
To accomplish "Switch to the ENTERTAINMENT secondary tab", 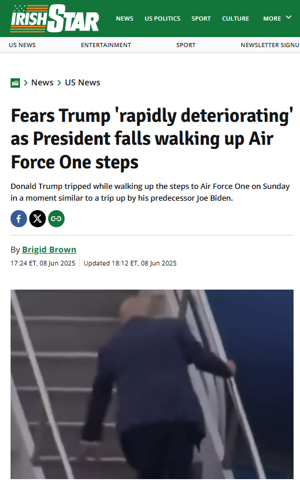I will tap(106, 45).
